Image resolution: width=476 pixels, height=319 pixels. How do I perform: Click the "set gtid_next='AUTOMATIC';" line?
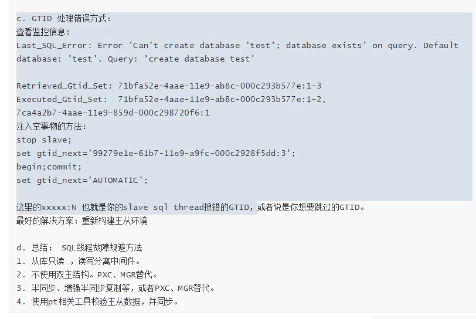click(82, 180)
